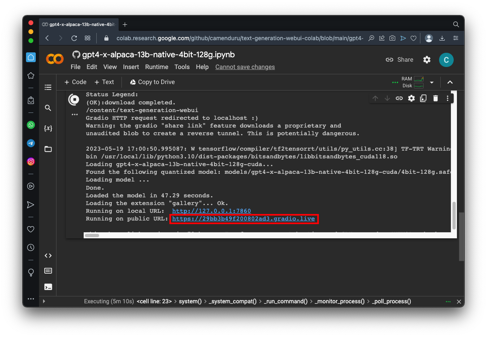Open output options three dots under cell
The height and width of the screenshot is (337, 487).
pos(75,114)
